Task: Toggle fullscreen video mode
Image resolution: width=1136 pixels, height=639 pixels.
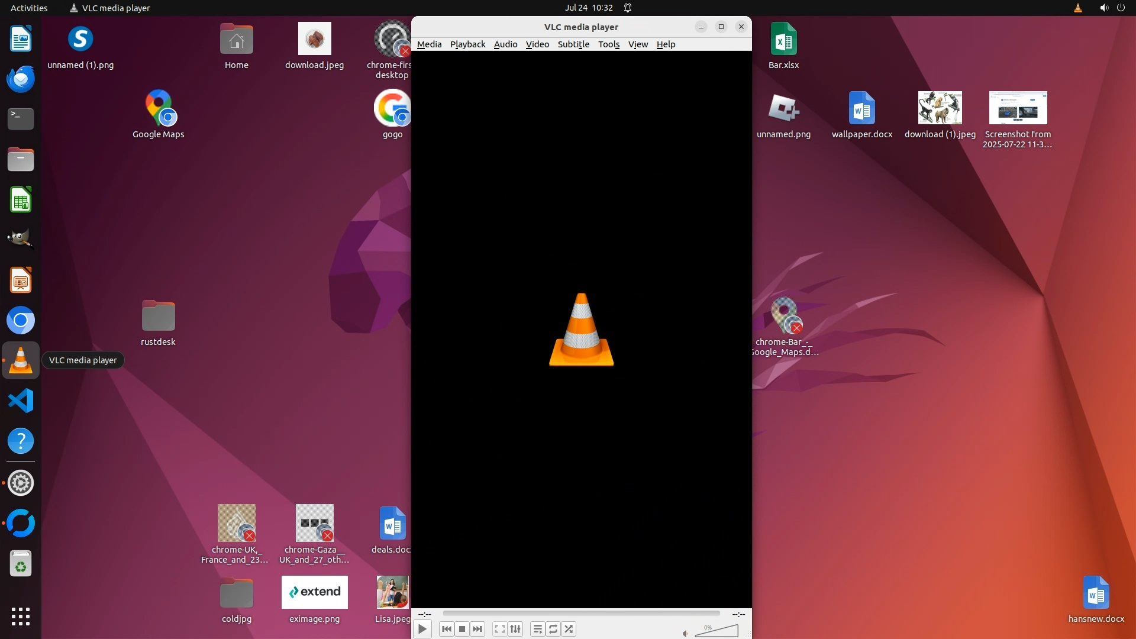Action: click(500, 629)
